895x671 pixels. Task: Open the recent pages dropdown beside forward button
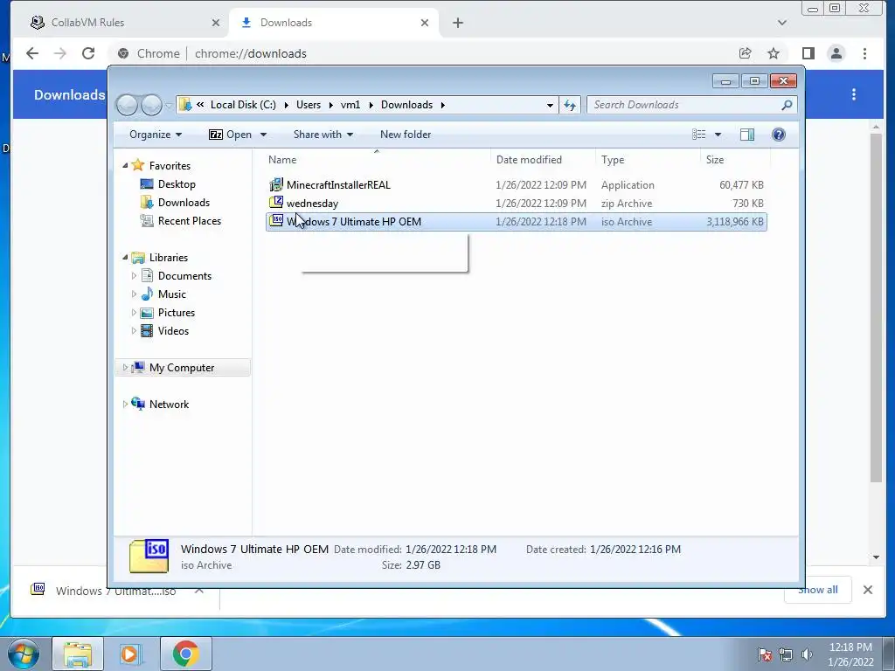click(x=169, y=105)
